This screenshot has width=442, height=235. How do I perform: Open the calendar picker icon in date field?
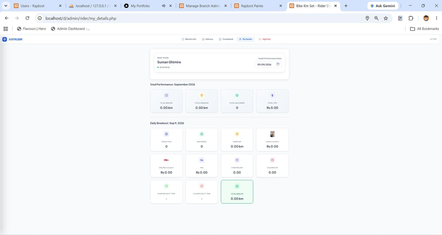pos(278,64)
